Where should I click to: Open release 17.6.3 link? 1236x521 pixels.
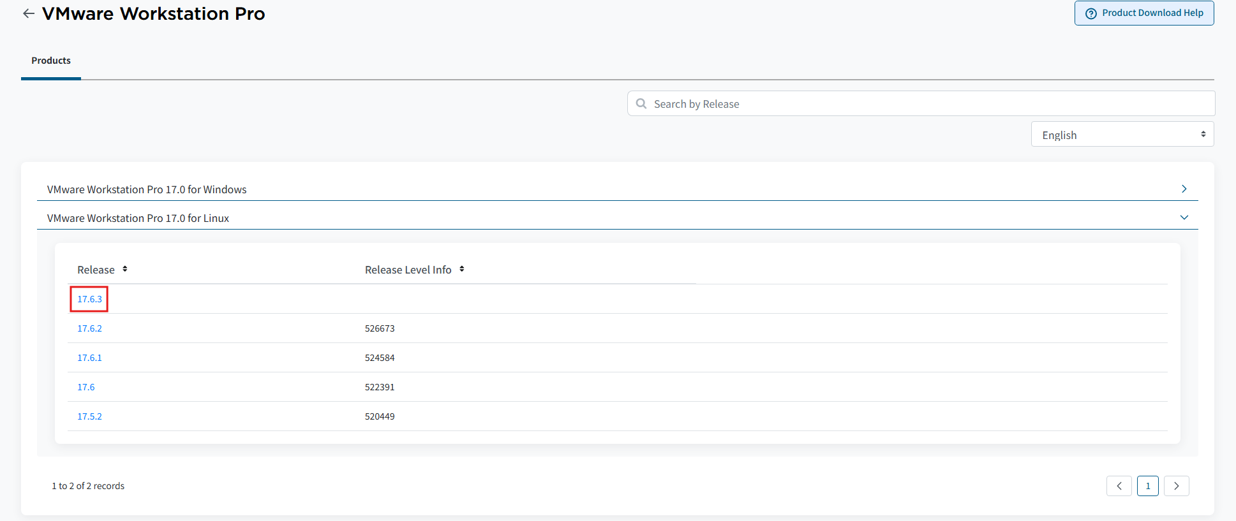(89, 299)
